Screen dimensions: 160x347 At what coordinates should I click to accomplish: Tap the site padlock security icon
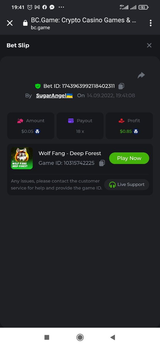pyautogui.click(x=25, y=23)
